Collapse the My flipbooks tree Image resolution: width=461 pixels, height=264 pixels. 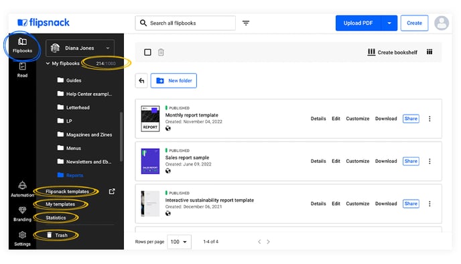pyautogui.click(x=48, y=63)
